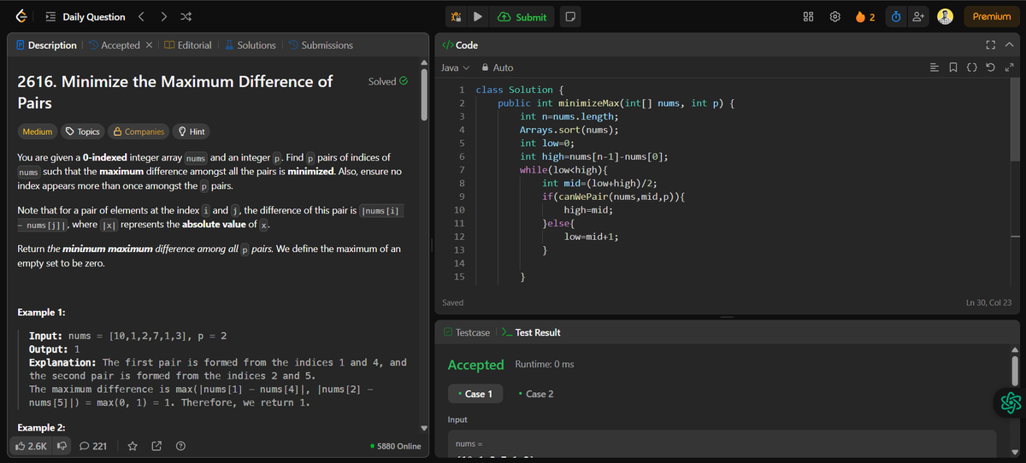The height and width of the screenshot is (463, 1026).
Task: Click the 'Accepted' result heading
Action: click(x=476, y=365)
